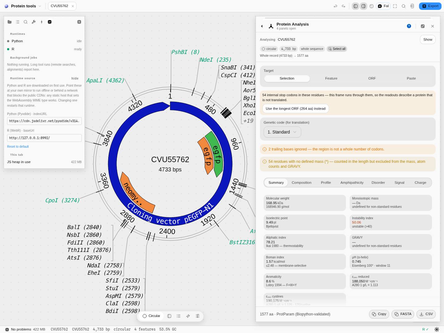Image resolution: width=444 pixels, height=333 pixels.
Task: Open map display settings sliders icon
Action: click(198, 316)
